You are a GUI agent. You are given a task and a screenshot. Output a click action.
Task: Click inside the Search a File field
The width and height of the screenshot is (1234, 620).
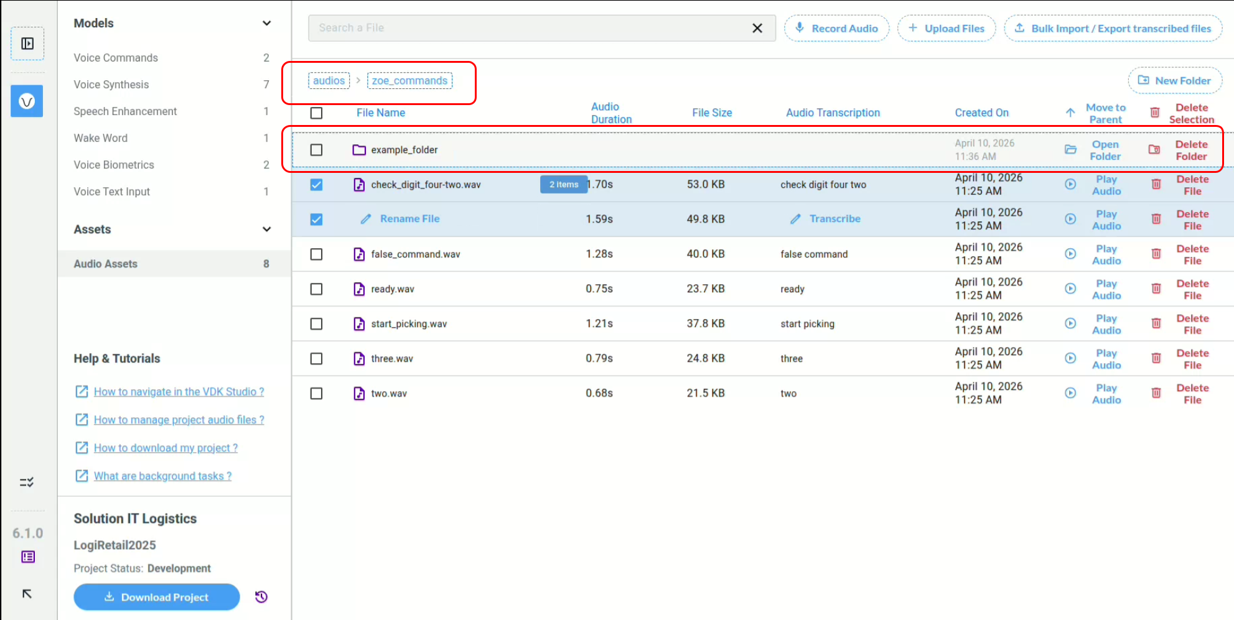click(529, 28)
